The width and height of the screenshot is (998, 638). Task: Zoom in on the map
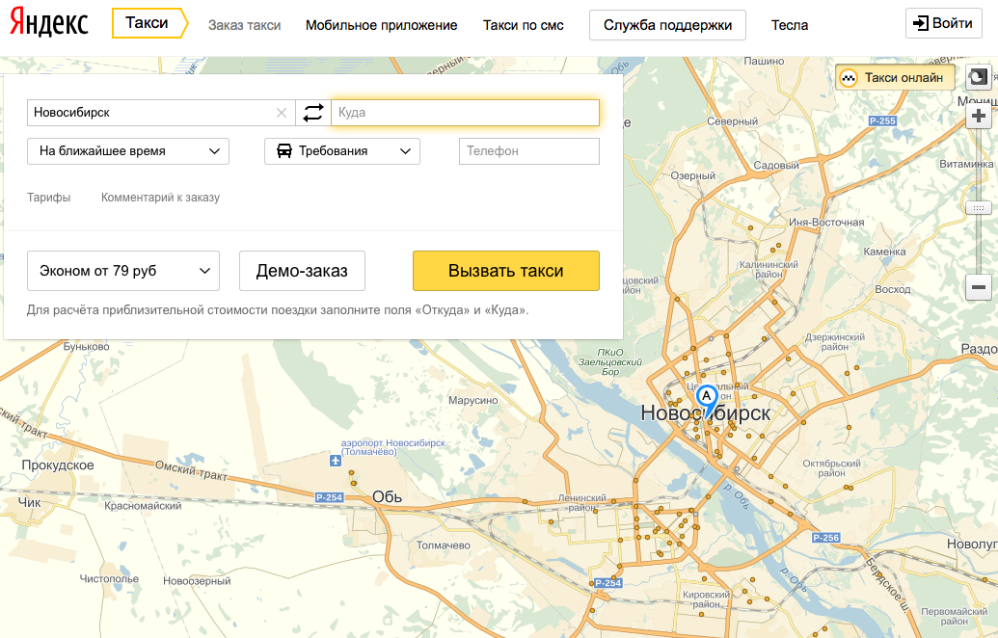[979, 116]
